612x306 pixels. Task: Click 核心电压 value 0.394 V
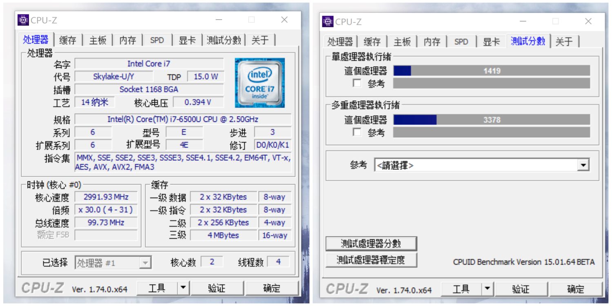pos(198,102)
